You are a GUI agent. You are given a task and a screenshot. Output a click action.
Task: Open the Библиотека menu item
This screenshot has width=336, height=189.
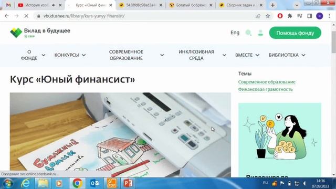283,55
